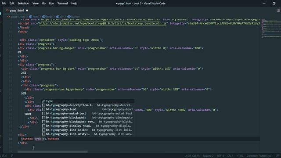Click the 25% text line
281x158 pixels.
tap(23, 73)
